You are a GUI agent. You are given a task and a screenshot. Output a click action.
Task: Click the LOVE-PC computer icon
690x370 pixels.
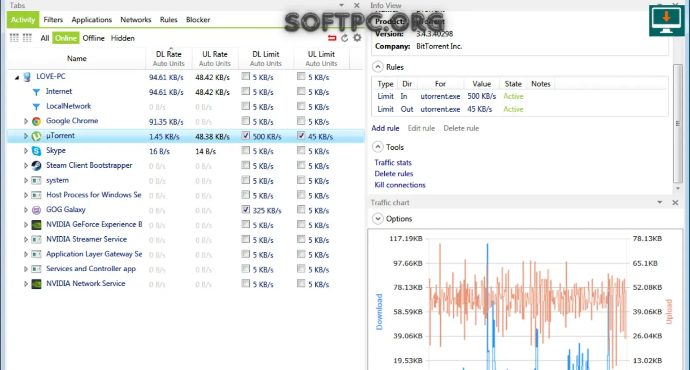point(27,77)
